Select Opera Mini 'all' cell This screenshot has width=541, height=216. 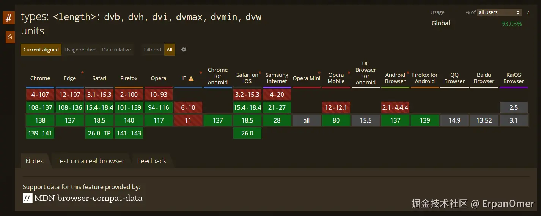click(307, 120)
